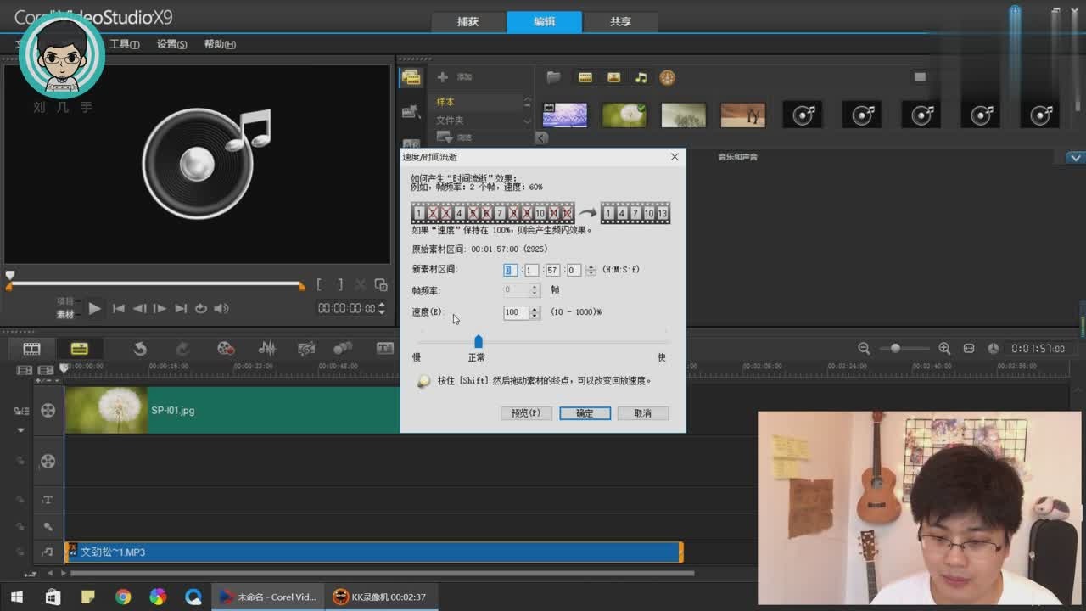Image resolution: width=1086 pixels, height=611 pixels.
Task: Click the preview scrubber handle
Action: 9,277
